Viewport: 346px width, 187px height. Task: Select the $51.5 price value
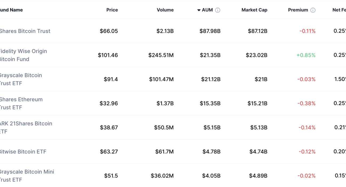111,176
